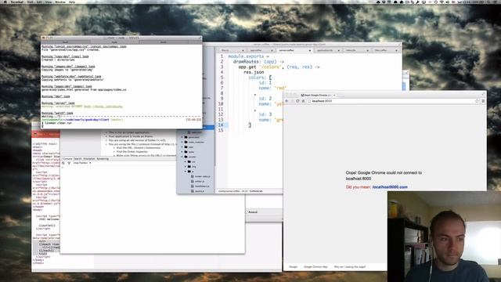
Task: Click 'Why am I seeing this page?'
Action: [350, 266]
